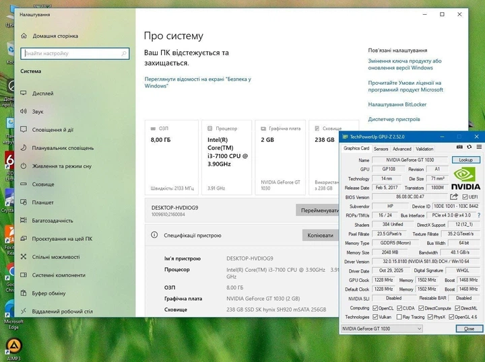The width and height of the screenshot is (485, 362).
Task: Open Microsoft Edge desktop shortcut
Action: coord(12,315)
